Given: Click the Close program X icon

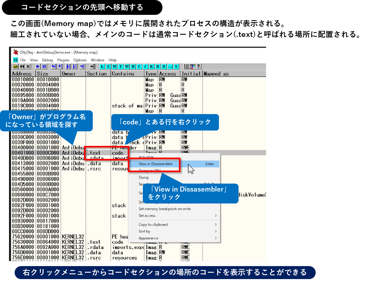Looking at the screenshot, I should (x=28, y=66).
